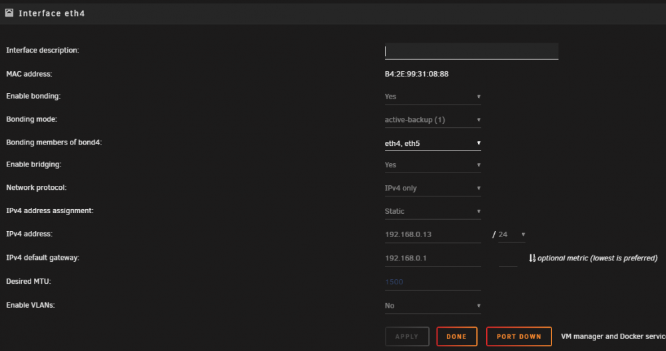Click the Bonding mode label
This screenshot has width=666, height=351.
31,119
